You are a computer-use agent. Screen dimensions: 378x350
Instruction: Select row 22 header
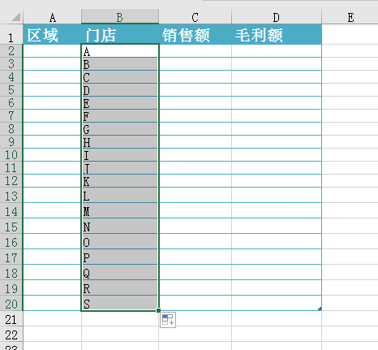point(11,334)
